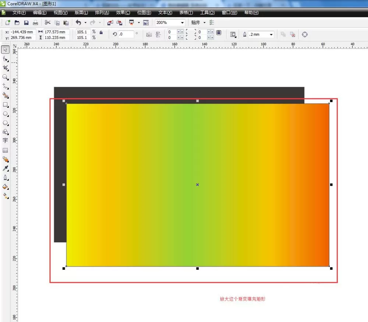Open the 编辑(E) menu

point(40,12)
